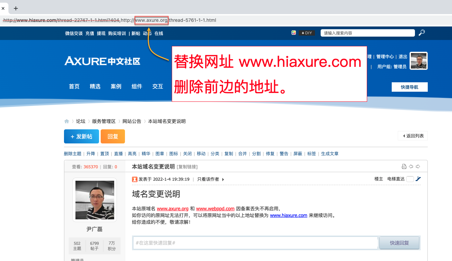
Task: Click the author icon beside 发表于
Action: click(135, 179)
